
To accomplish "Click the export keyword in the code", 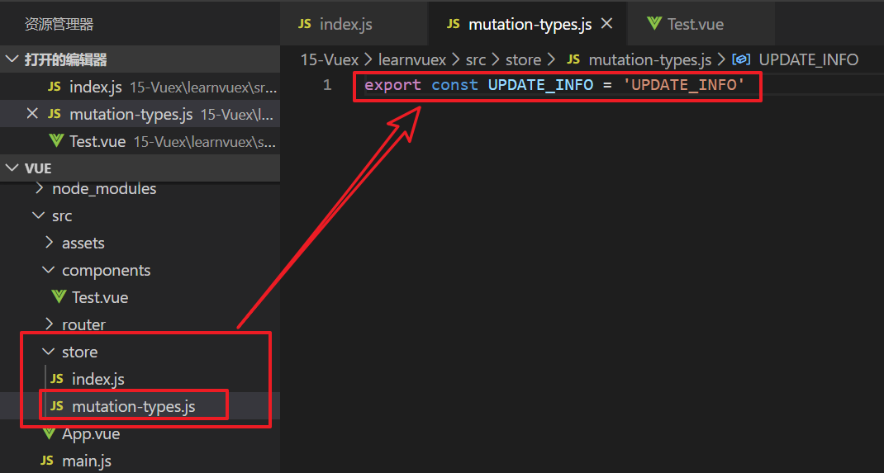I will (393, 85).
